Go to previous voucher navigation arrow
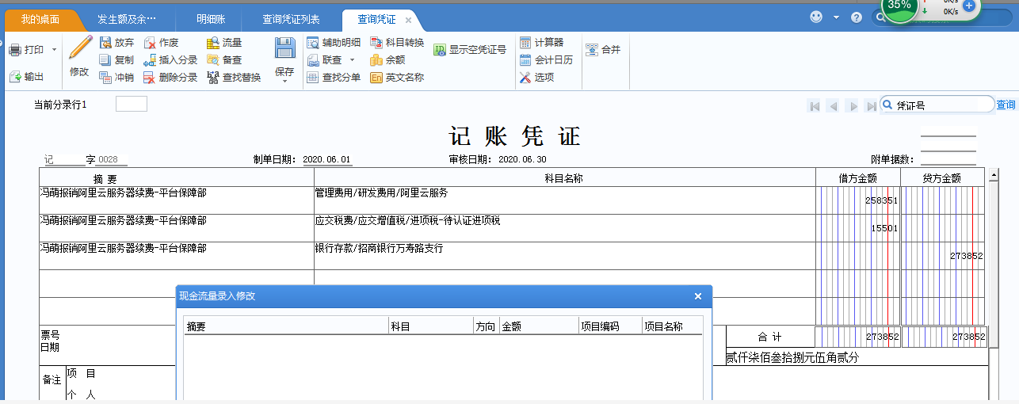Image resolution: width=1019 pixels, height=404 pixels. pyautogui.click(x=833, y=106)
